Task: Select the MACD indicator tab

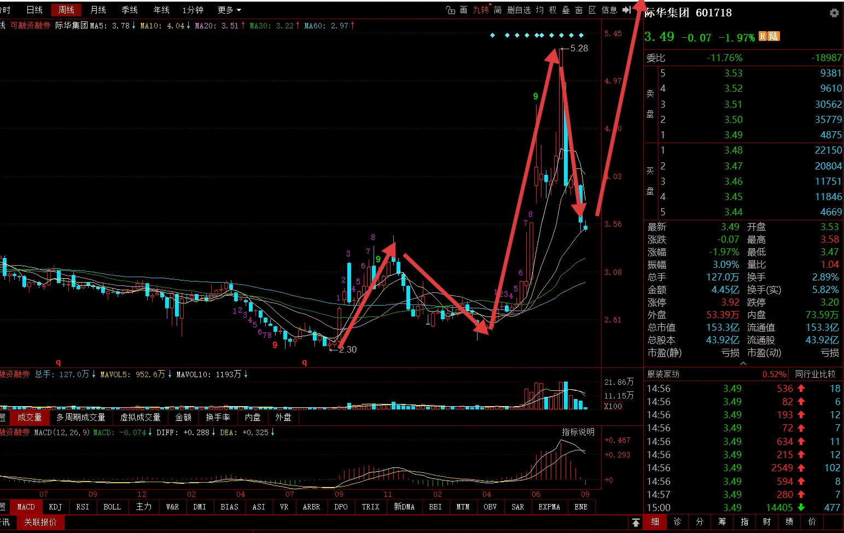Action: pos(26,507)
